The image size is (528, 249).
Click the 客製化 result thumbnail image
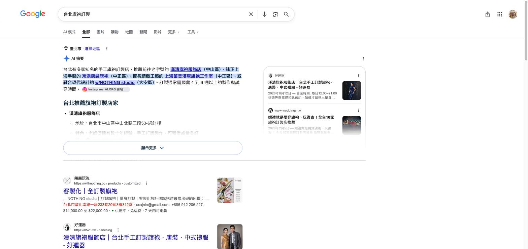230,190
